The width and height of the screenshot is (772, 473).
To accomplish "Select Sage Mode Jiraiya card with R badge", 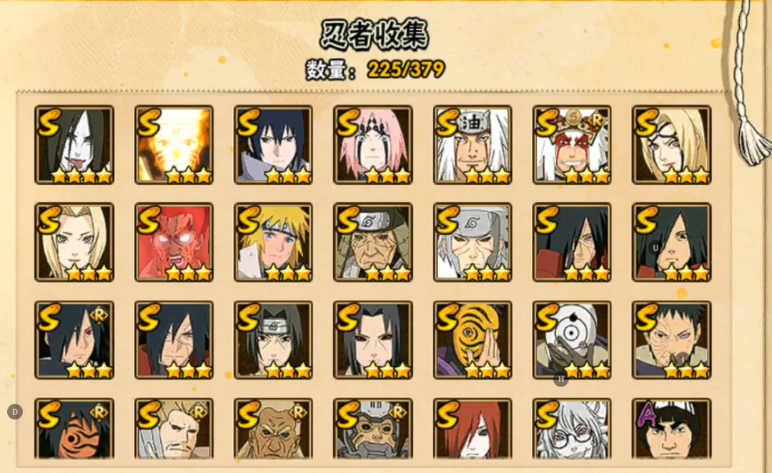I will [572, 145].
